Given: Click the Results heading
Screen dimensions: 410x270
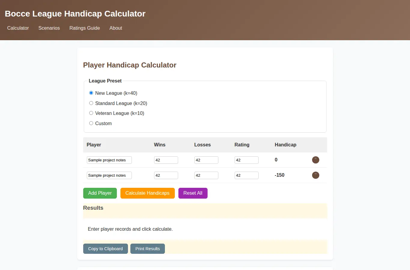Looking at the screenshot, I should (93, 208).
